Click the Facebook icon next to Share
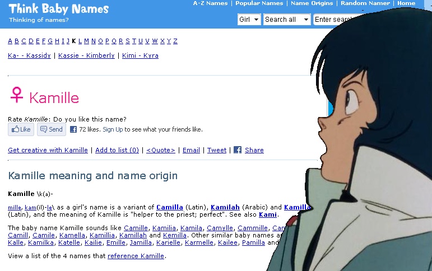The width and height of the screenshot is (432, 271). (238, 150)
